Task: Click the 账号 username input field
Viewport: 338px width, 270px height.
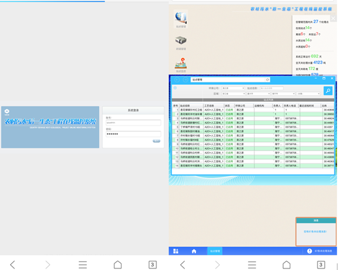Action: click(133, 123)
